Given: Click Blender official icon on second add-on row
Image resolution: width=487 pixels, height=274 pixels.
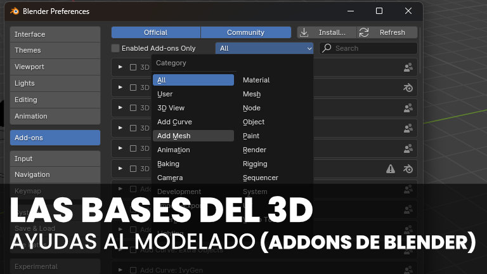Looking at the screenshot, I should pyautogui.click(x=408, y=88).
